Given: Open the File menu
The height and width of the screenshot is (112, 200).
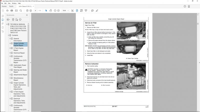Looking at the screenshot, I should (x=2, y=3).
